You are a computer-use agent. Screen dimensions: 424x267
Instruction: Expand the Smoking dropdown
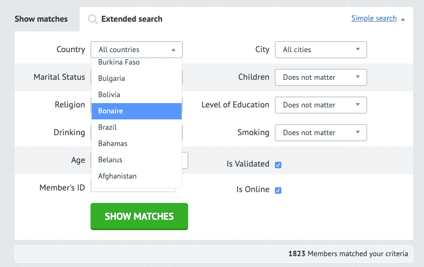320,132
